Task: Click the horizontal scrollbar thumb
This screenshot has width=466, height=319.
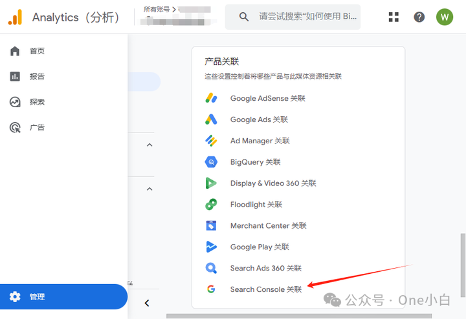Action: 299,316
